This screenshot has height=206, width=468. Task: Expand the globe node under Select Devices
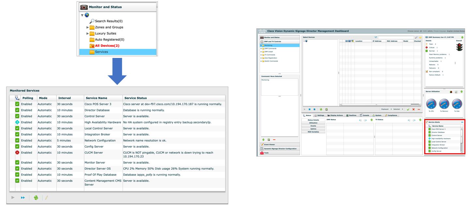point(304,41)
